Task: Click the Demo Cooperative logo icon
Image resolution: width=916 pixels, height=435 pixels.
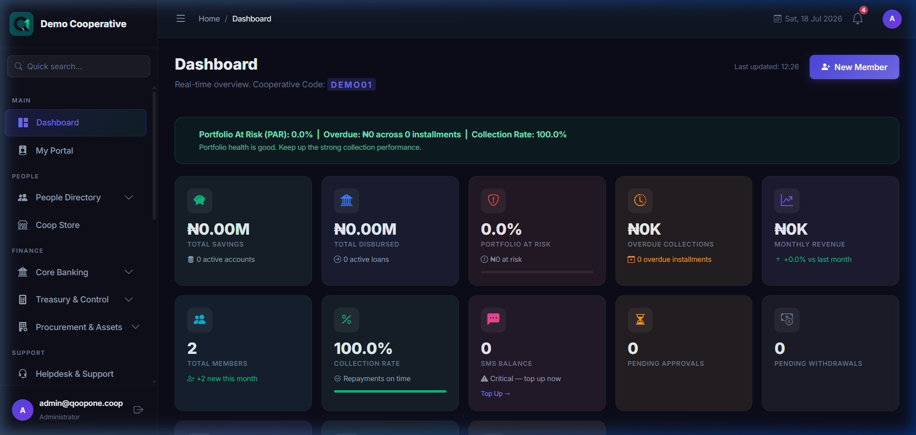Action: (21, 24)
